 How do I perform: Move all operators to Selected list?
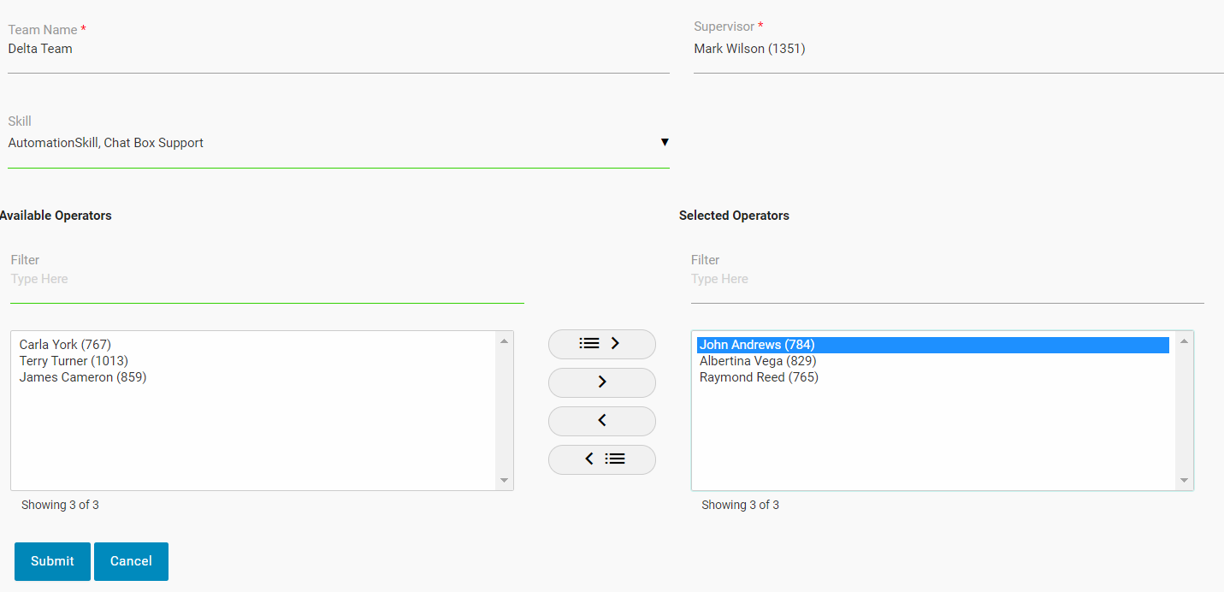601,344
